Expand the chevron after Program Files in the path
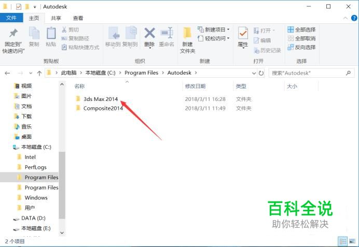The image size is (359, 247). coord(163,73)
